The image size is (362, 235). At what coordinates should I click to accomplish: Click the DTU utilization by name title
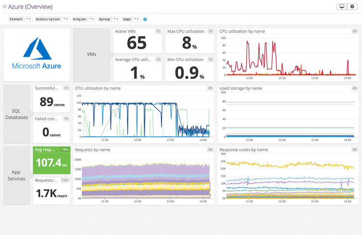pos(98,88)
